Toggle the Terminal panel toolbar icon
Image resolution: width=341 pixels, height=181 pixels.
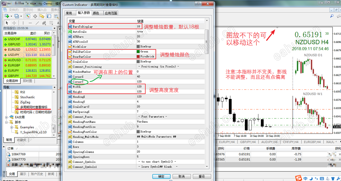pyautogui.click(x=49, y=16)
